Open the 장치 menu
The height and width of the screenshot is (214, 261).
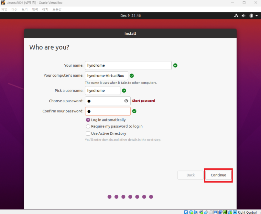pos(45,9)
